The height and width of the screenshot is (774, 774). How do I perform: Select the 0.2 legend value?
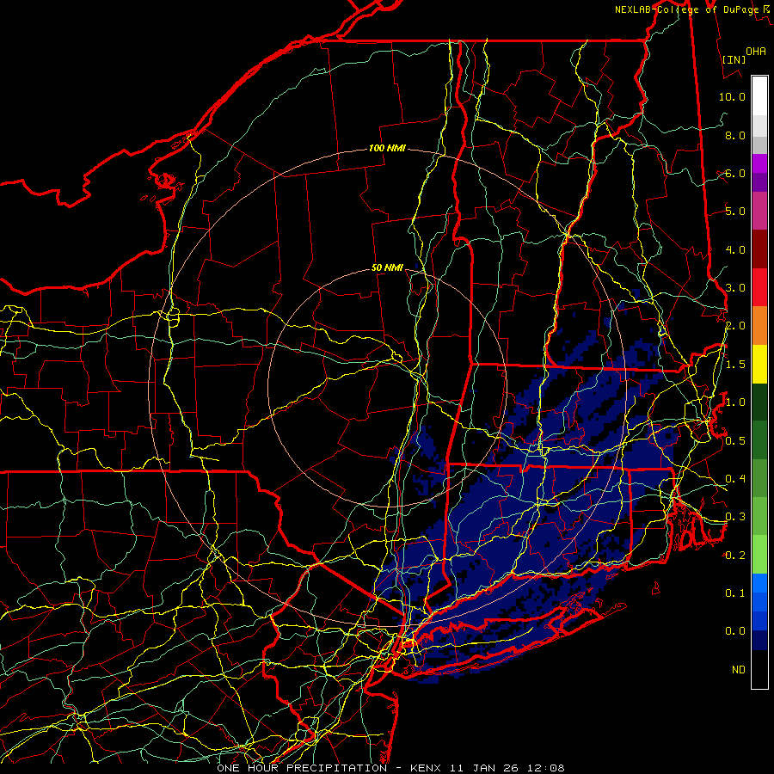(735, 556)
